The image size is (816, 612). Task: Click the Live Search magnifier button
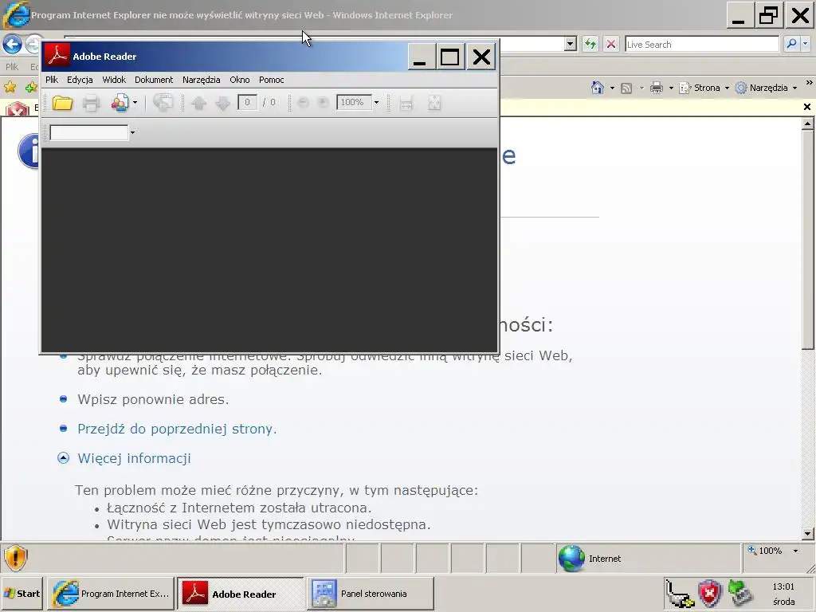click(x=791, y=45)
